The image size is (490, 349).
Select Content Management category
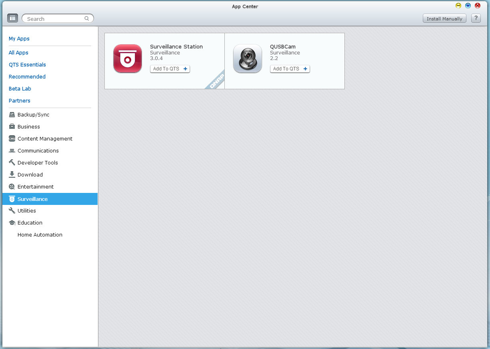(45, 138)
